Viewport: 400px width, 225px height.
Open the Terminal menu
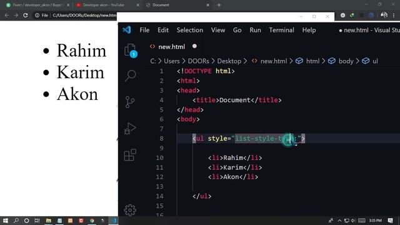[x=281, y=30]
